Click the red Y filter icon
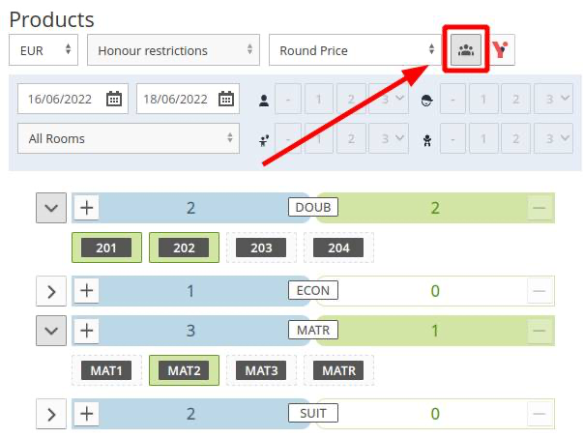Screen dimensions: 583x438 pyautogui.click(x=501, y=50)
